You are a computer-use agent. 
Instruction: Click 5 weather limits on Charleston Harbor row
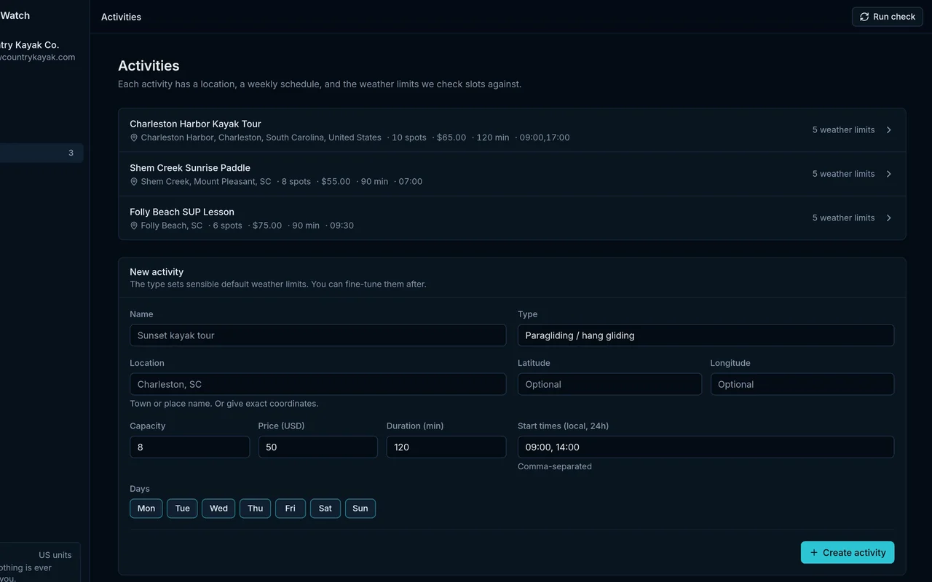coord(843,130)
